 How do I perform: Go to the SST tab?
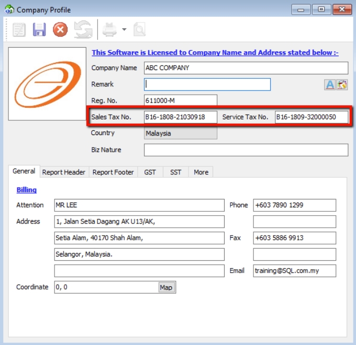pos(176,172)
